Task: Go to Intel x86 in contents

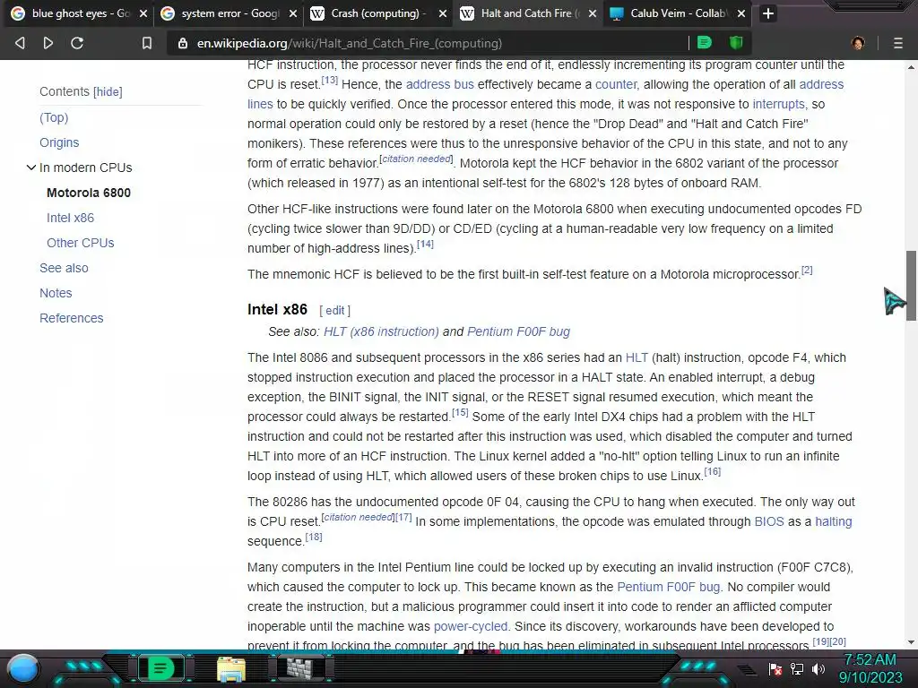Action: tap(70, 218)
